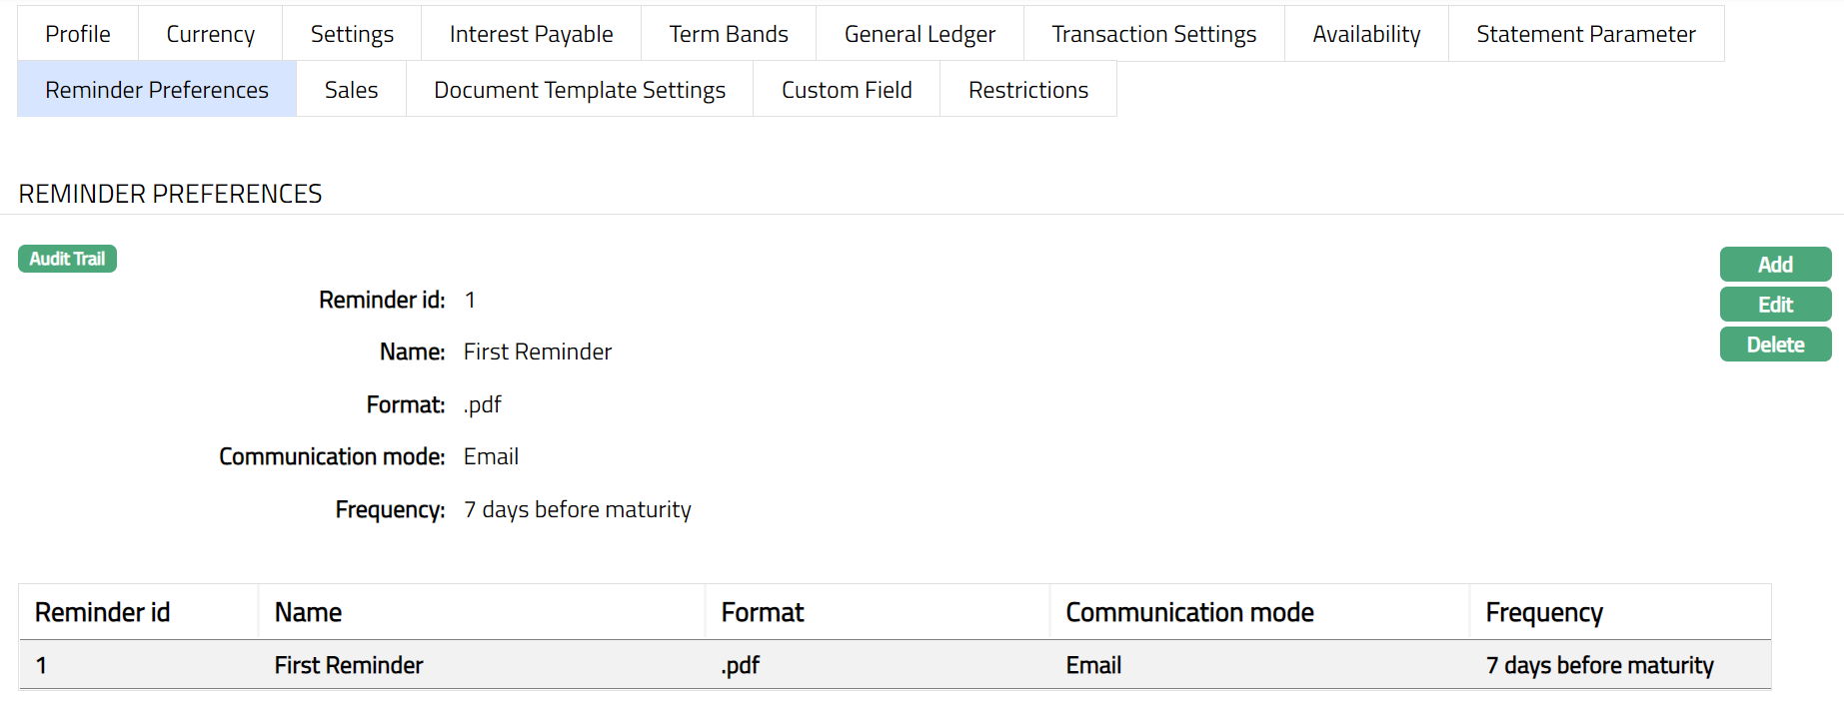Open the Interest Payable tab
The width and height of the screenshot is (1844, 708).
tap(531, 34)
